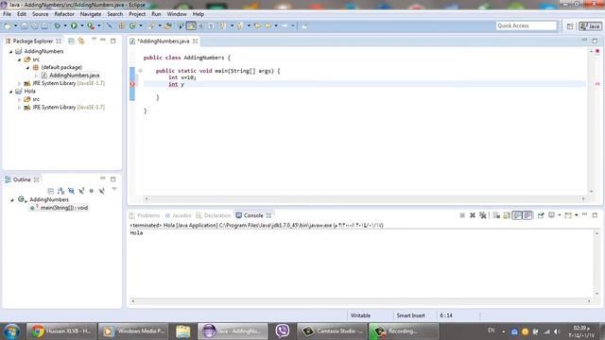Close the AddingNumbers.java editor tab
This screenshot has height=340, width=605.
(196, 41)
